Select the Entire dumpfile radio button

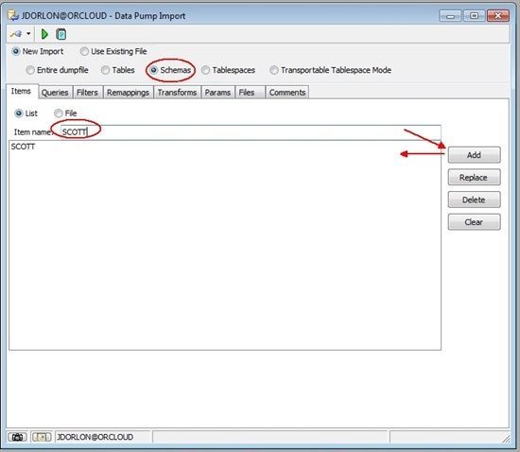pos(58,70)
